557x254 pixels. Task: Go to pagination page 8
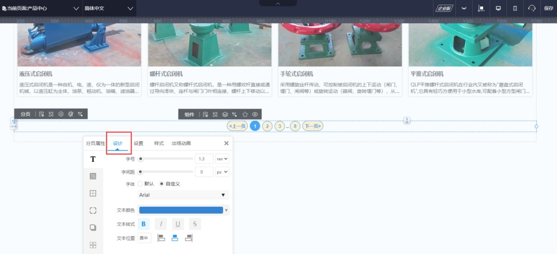[x=295, y=126]
